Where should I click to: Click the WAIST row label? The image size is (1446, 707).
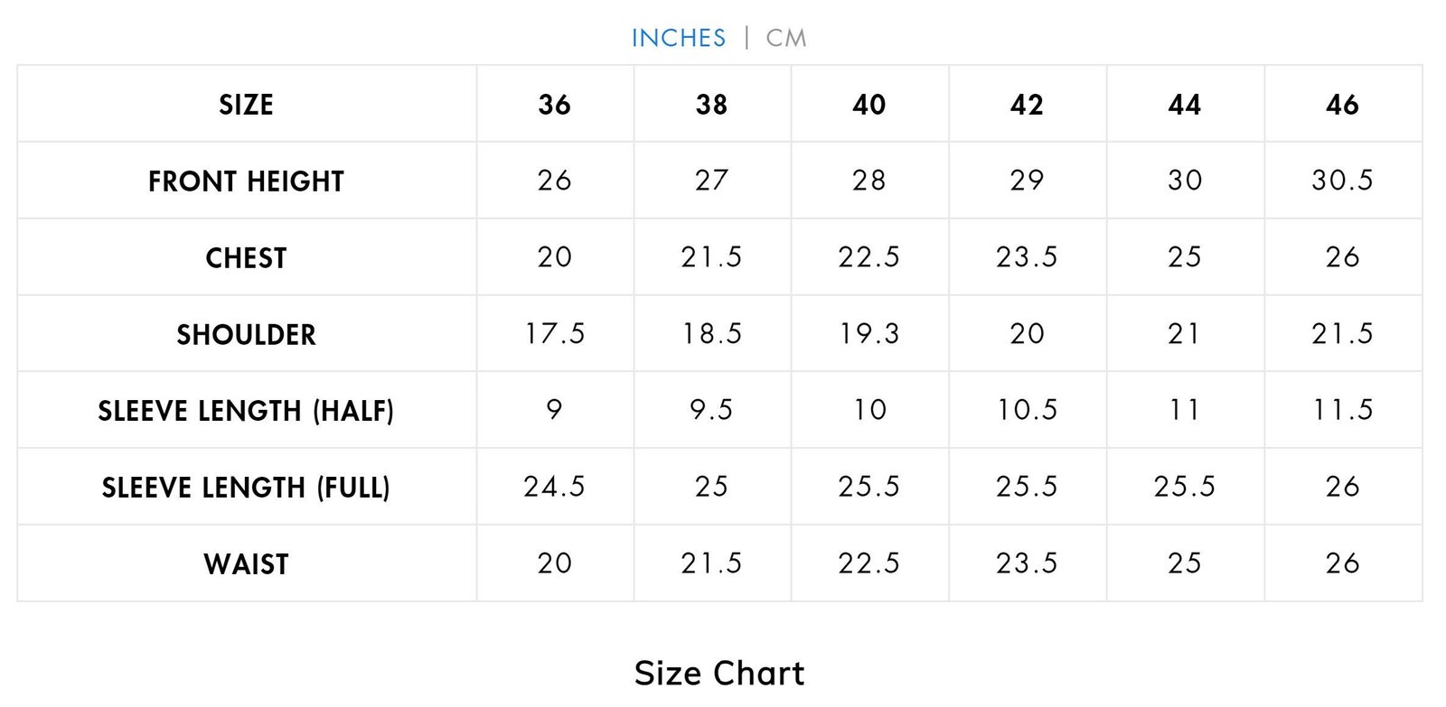pyautogui.click(x=246, y=564)
